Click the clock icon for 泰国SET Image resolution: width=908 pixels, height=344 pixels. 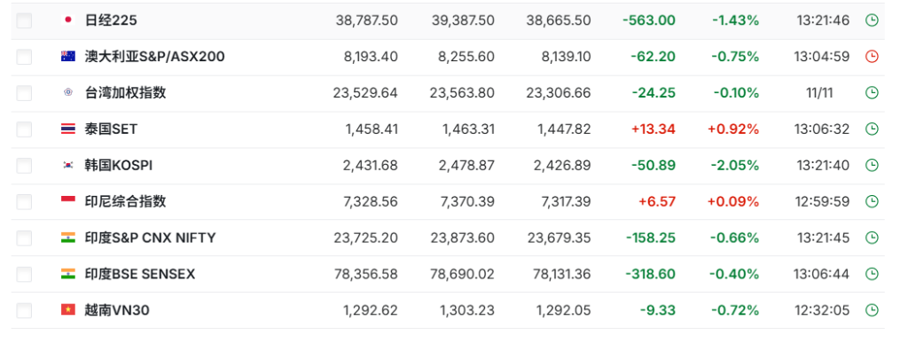click(871, 129)
